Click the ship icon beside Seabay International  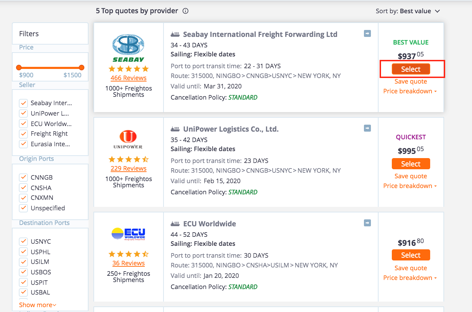coord(175,34)
